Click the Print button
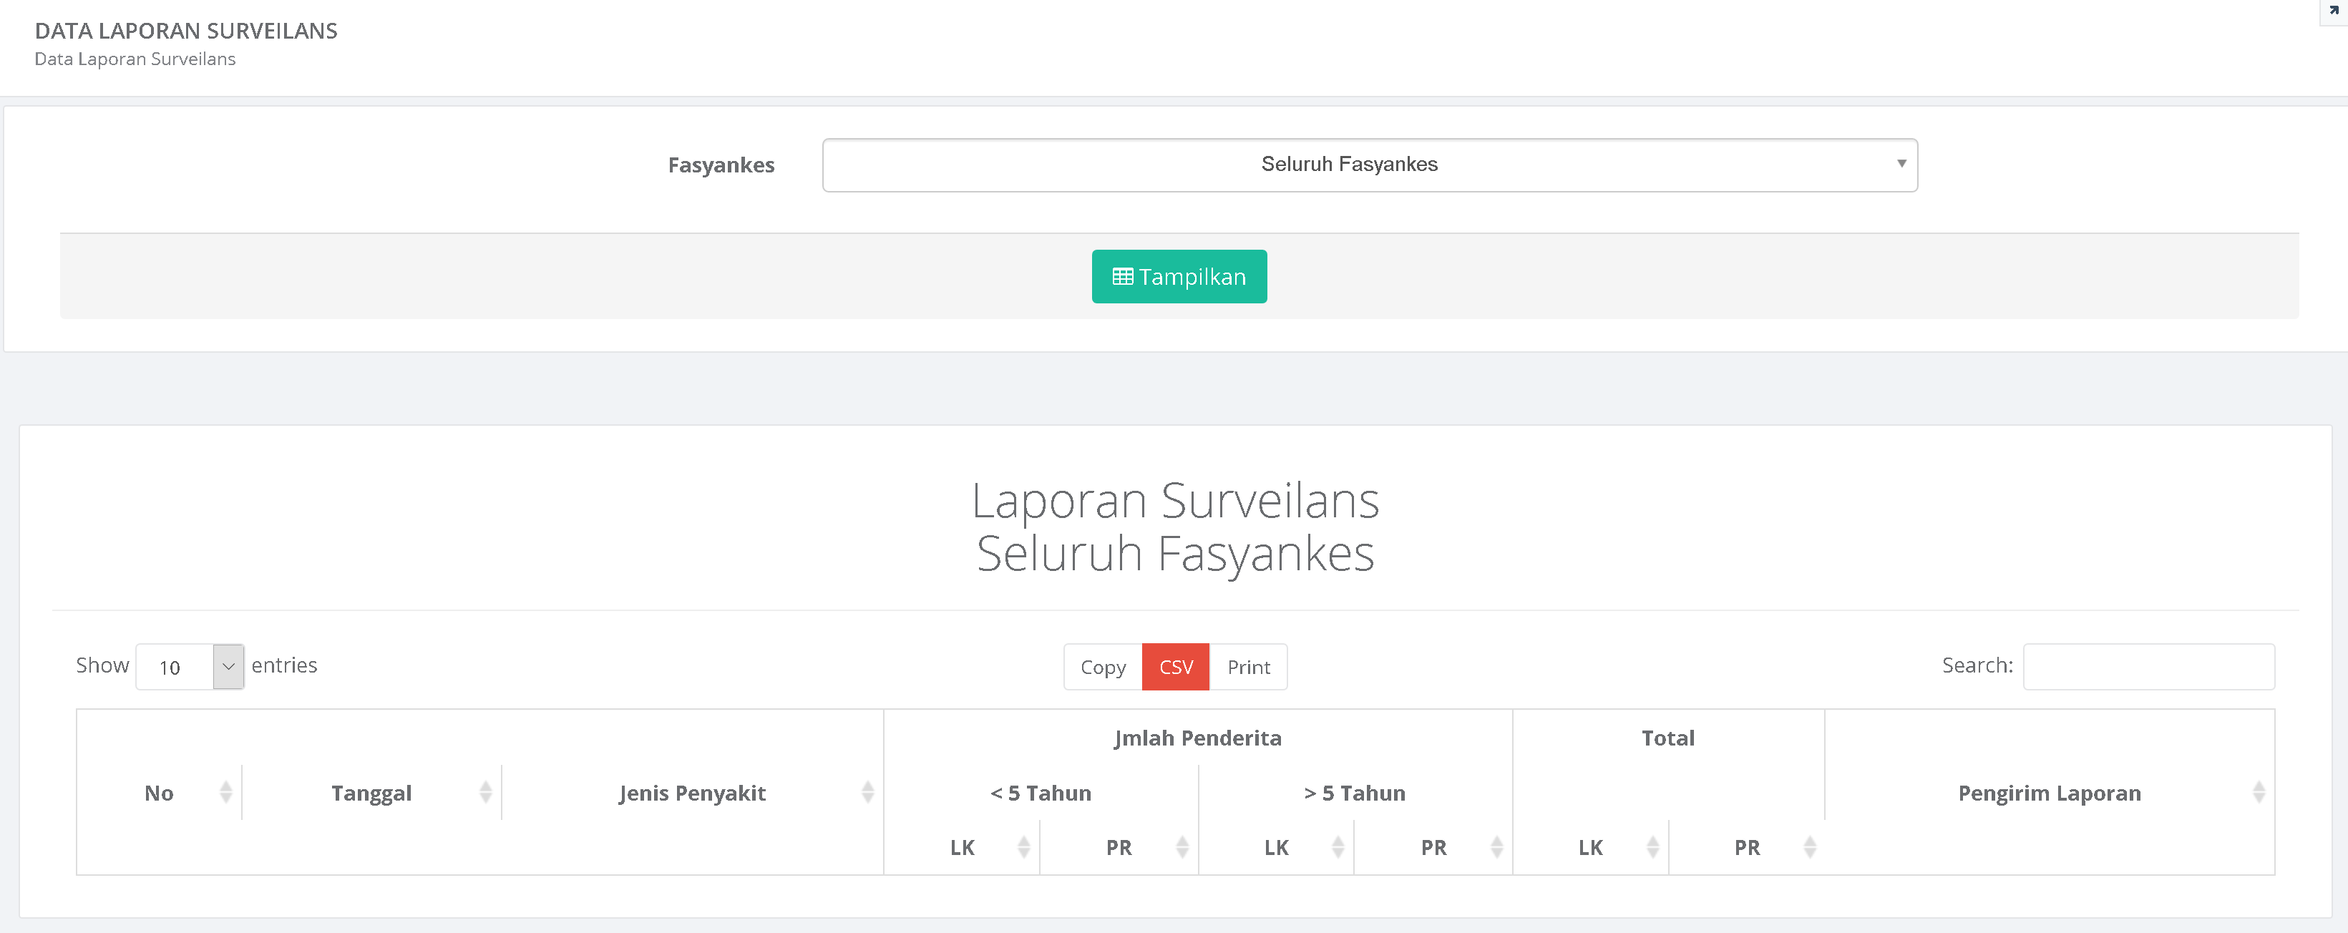Screen dimensions: 2348x933 tap(1248, 667)
